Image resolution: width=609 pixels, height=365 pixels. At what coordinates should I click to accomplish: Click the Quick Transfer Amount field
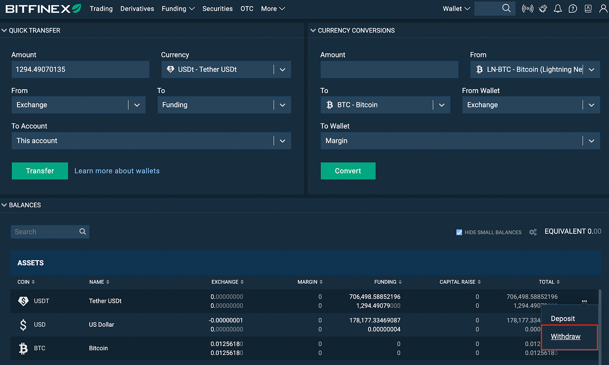pyautogui.click(x=80, y=70)
